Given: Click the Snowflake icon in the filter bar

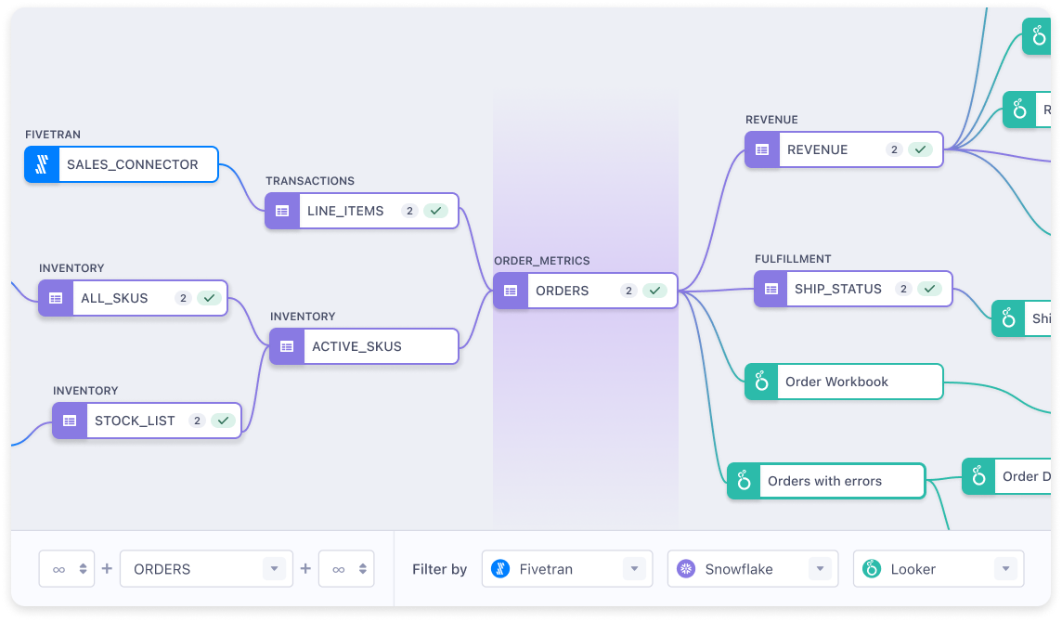Looking at the screenshot, I should click(x=685, y=568).
